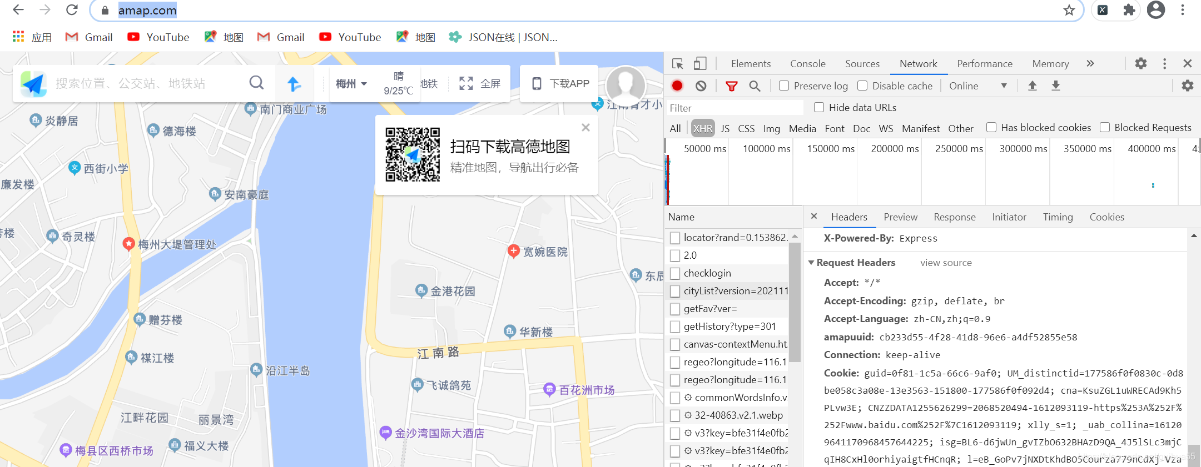This screenshot has width=1201, height=467.
Task: Filter requests by Img type
Action: (772, 128)
